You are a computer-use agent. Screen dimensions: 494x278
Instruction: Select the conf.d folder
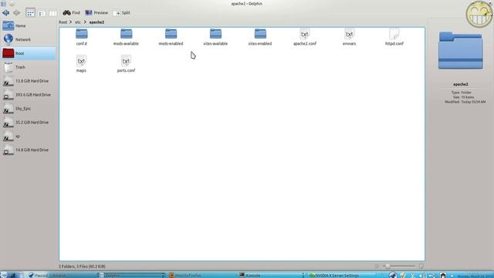pyautogui.click(x=81, y=37)
